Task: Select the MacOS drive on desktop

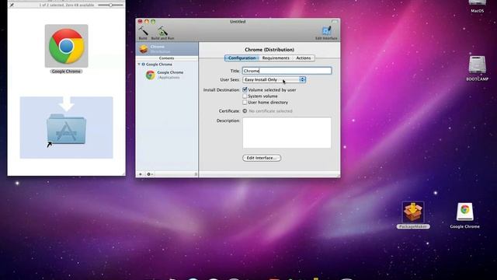Action: click(478, 3)
